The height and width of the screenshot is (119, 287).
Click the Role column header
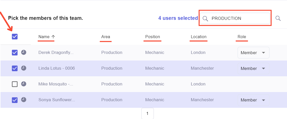pyautogui.click(x=242, y=37)
